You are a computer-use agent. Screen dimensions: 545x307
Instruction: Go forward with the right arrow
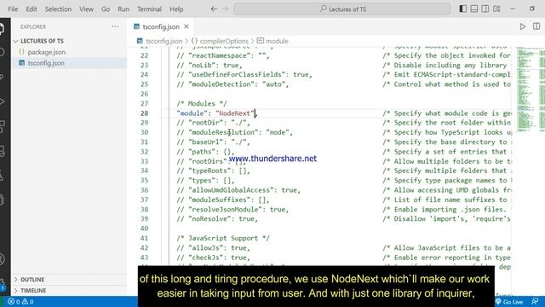click(x=225, y=9)
